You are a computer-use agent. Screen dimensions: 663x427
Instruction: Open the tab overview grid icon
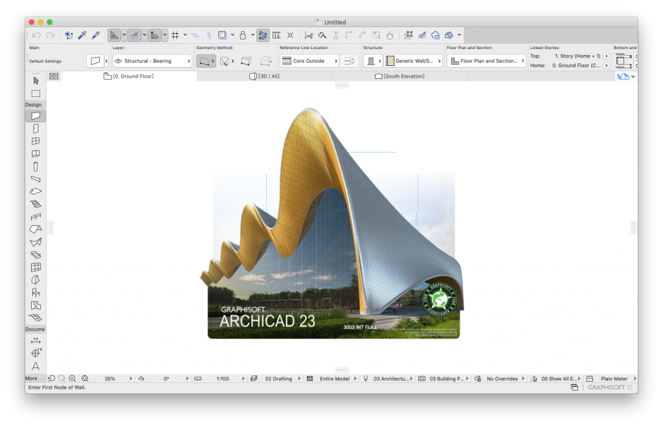tap(54, 76)
